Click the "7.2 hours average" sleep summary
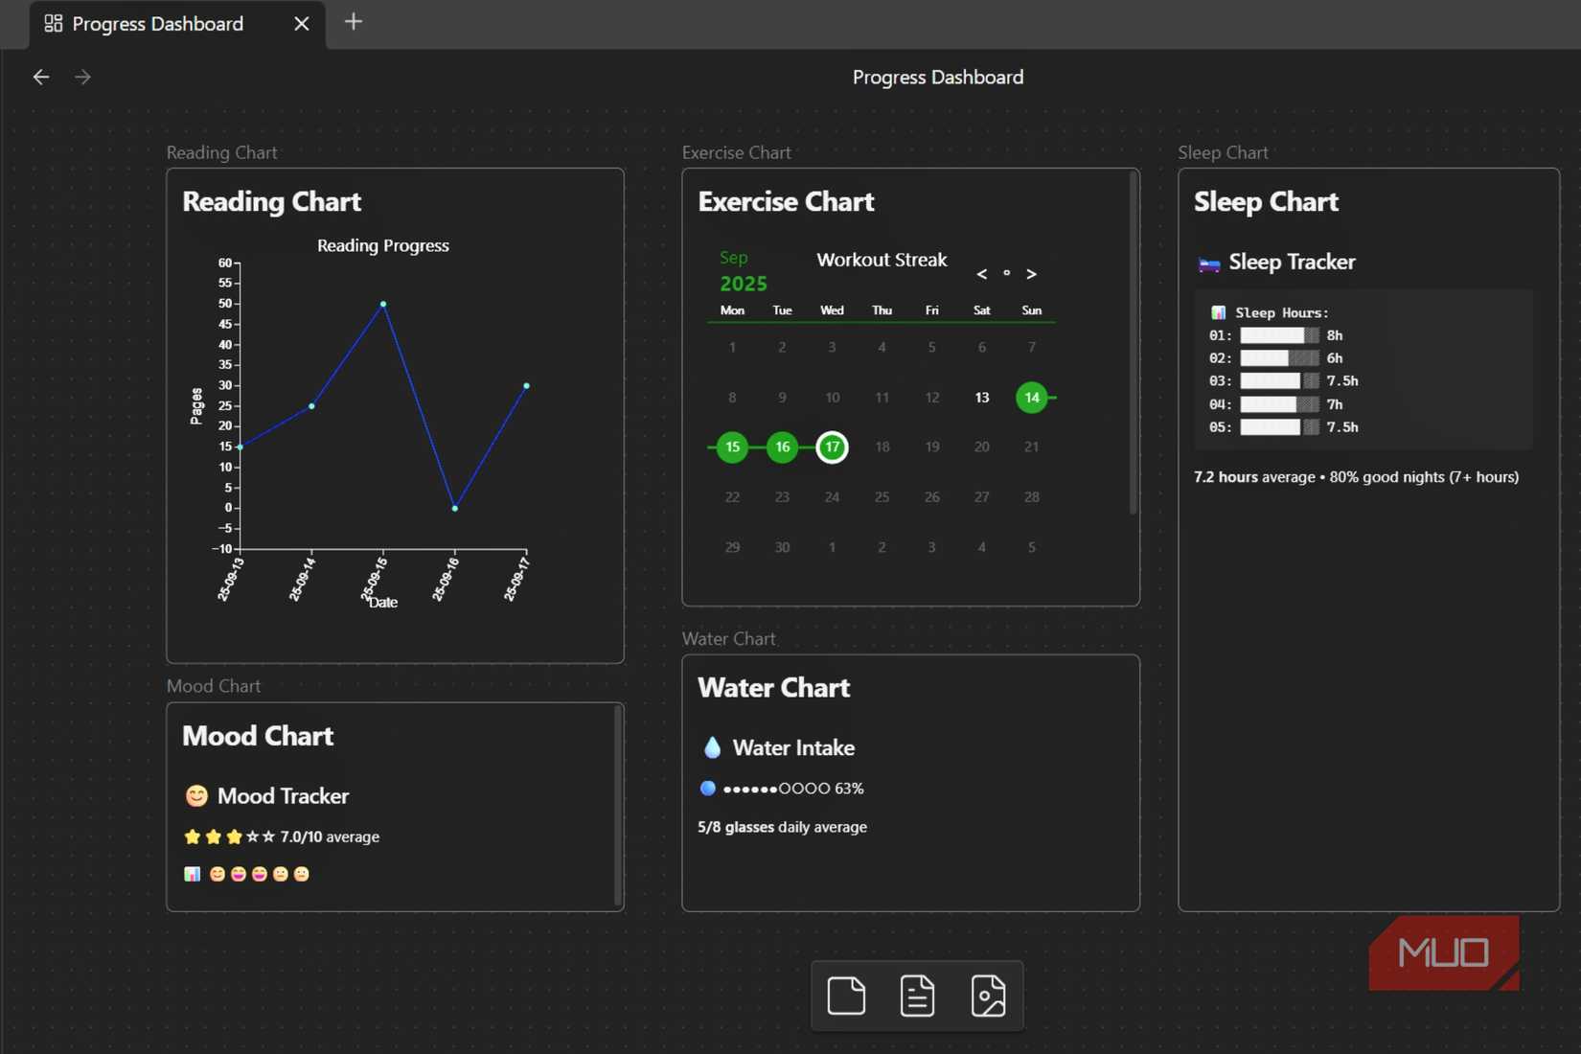Image resolution: width=1581 pixels, height=1054 pixels. pos(1254,477)
